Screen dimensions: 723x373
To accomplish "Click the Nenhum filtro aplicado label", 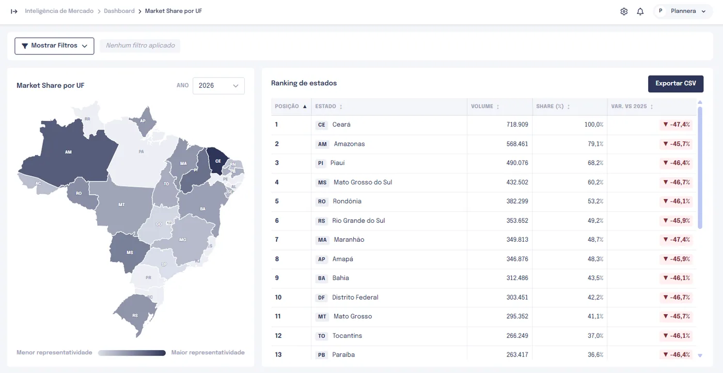I will click(x=140, y=46).
